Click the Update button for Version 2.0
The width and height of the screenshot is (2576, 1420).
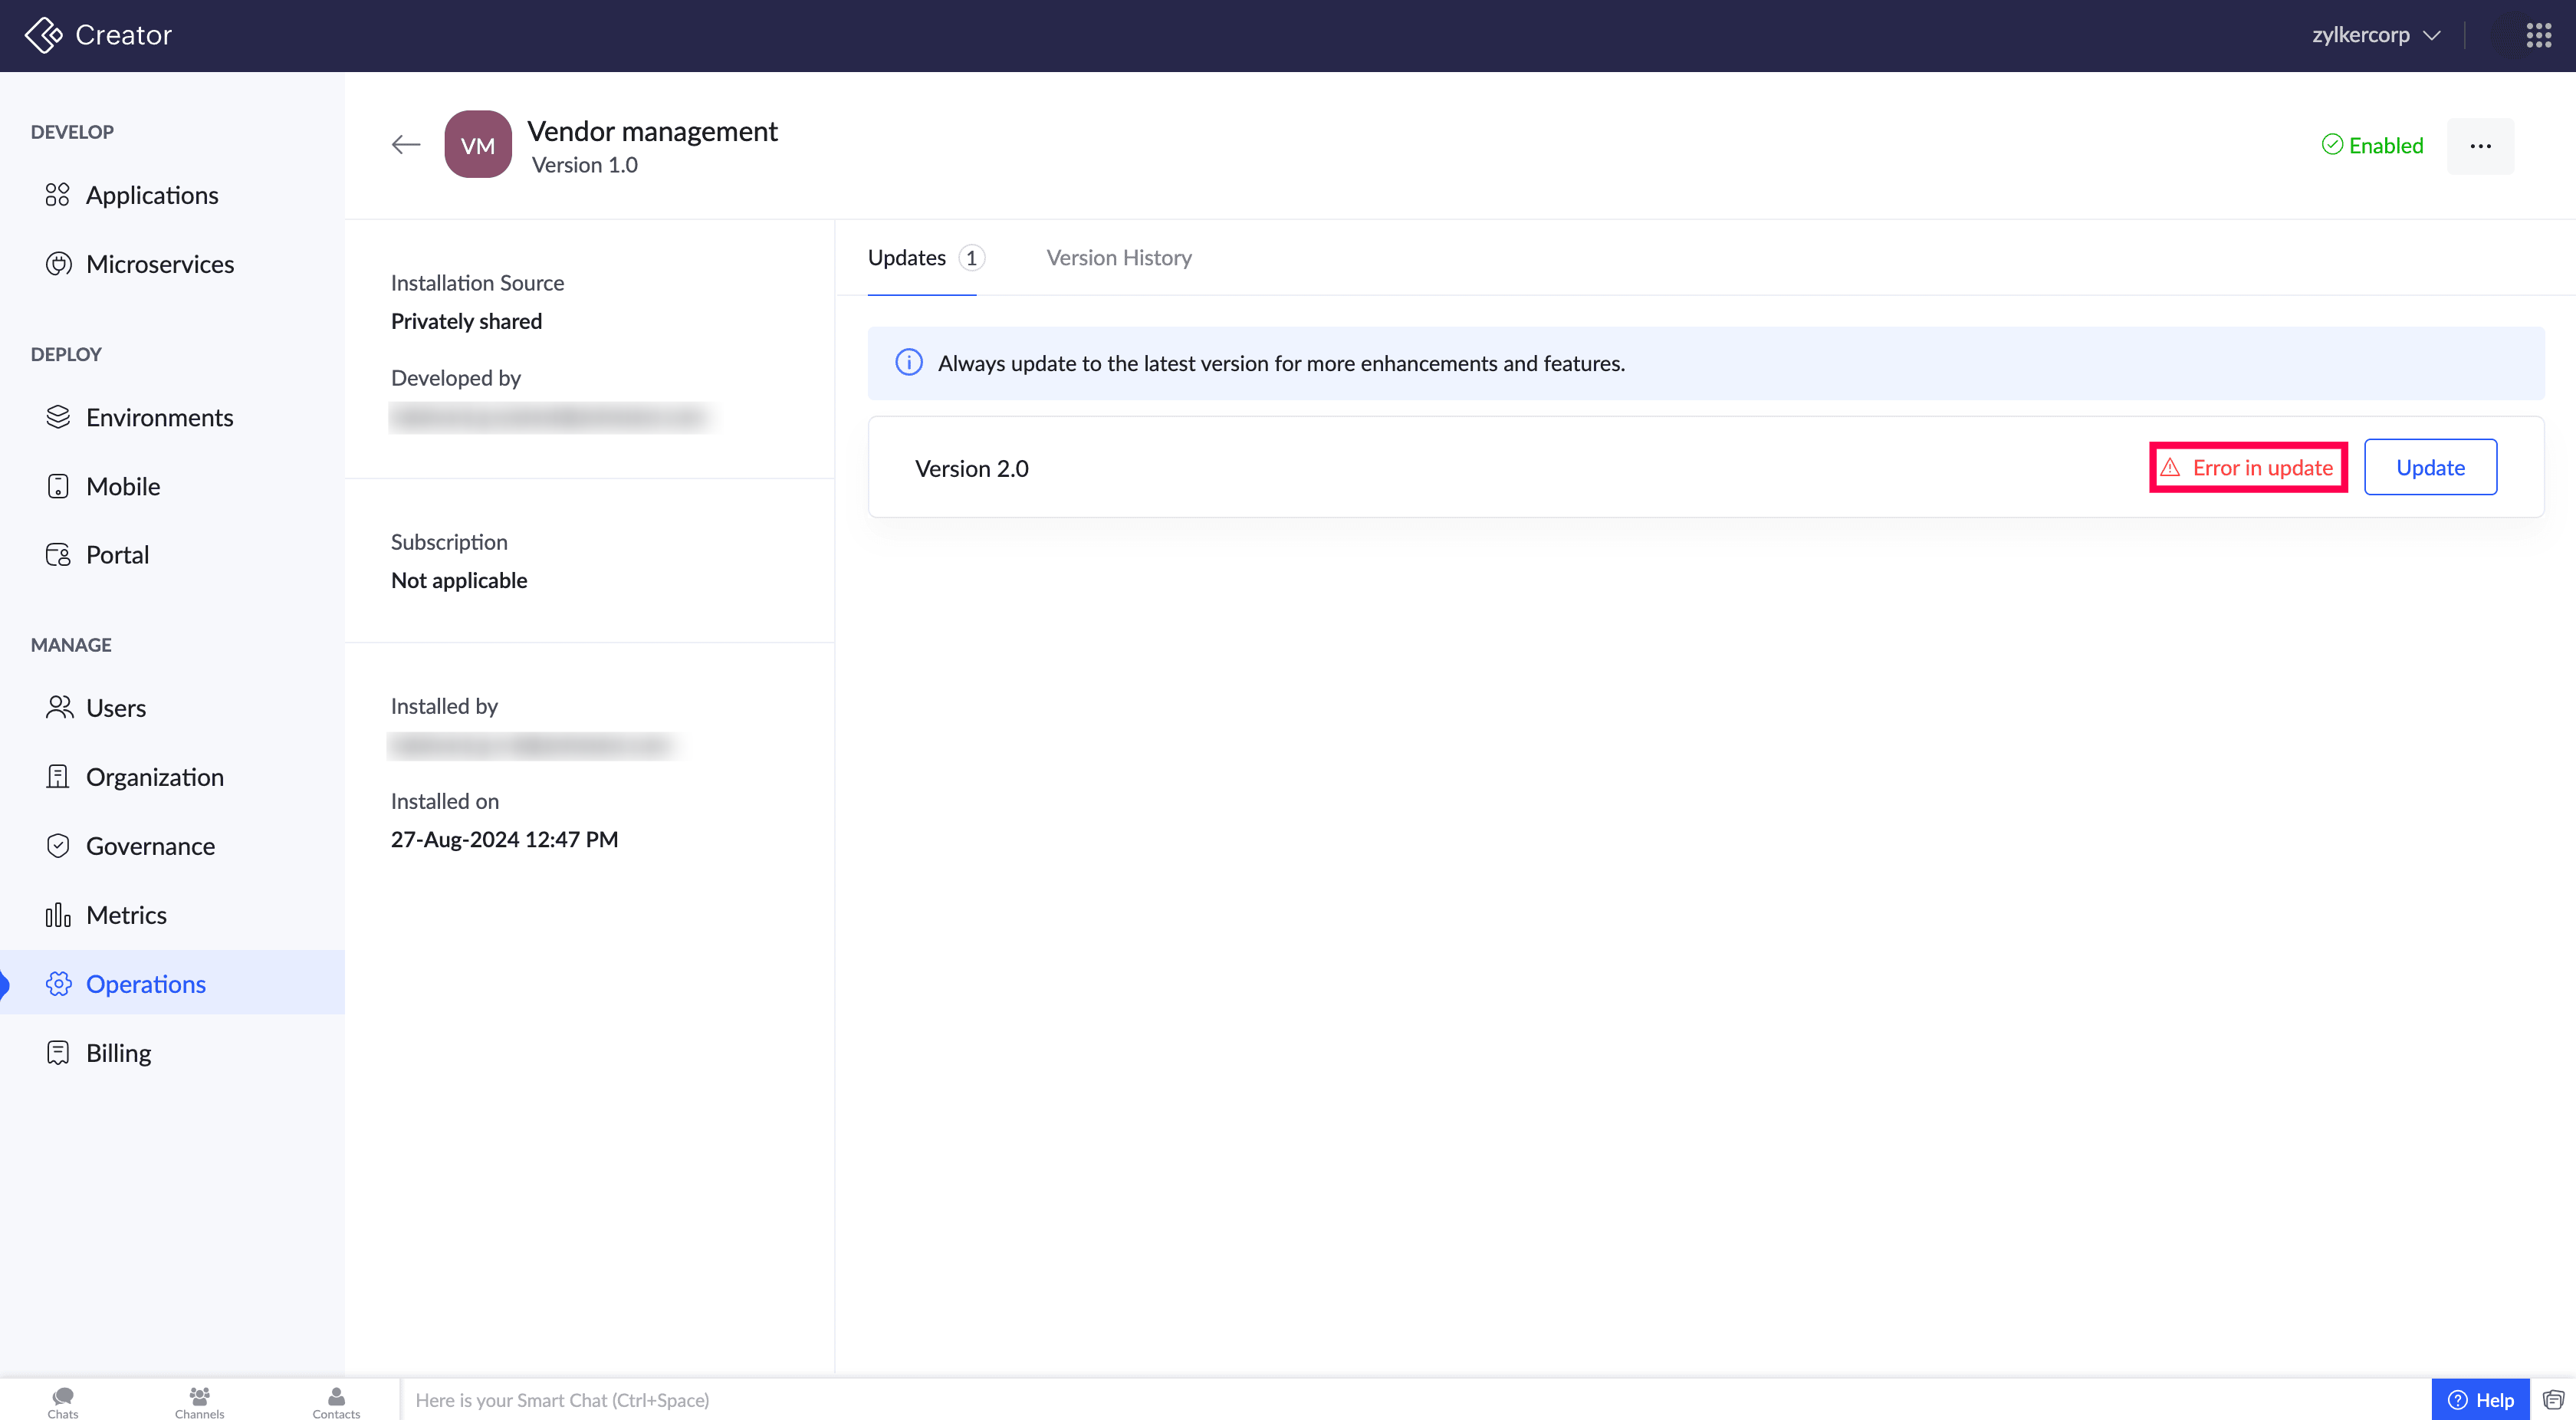(x=2429, y=467)
